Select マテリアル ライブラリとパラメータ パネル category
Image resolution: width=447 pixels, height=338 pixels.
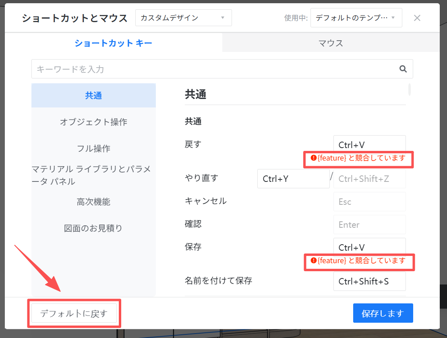click(x=93, y=175)
